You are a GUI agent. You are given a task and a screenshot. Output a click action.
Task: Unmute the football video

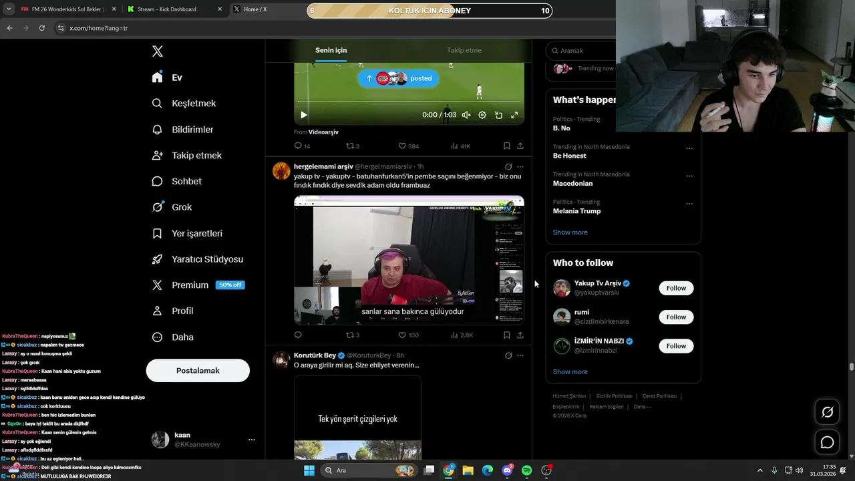pyautogui.click(x=466, y=115)
